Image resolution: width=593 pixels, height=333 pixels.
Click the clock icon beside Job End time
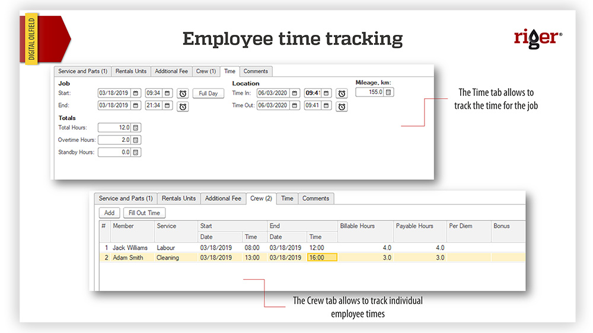point(183,106)
